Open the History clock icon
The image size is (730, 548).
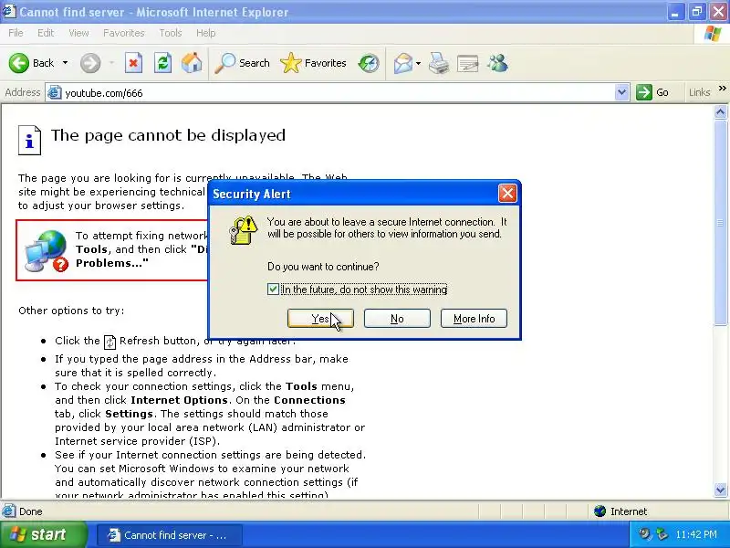click(x=369, y=63)
